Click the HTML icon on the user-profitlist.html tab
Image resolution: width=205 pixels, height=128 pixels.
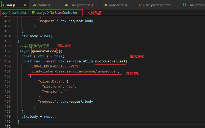click(140, 5)
